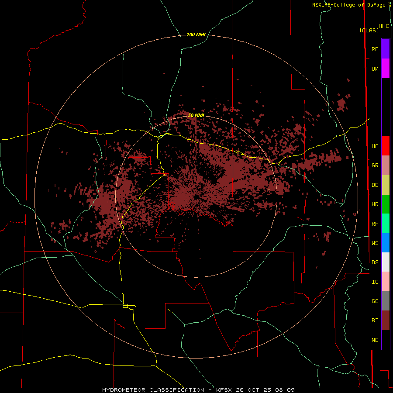The image size is (393, 393).
Task: Click the DS white legend swatch
Action: [386, 262]
